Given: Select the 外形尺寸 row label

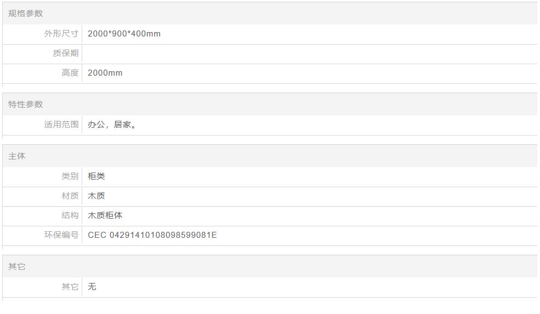Looking at the screenshot, I should (x=61, y=34).
